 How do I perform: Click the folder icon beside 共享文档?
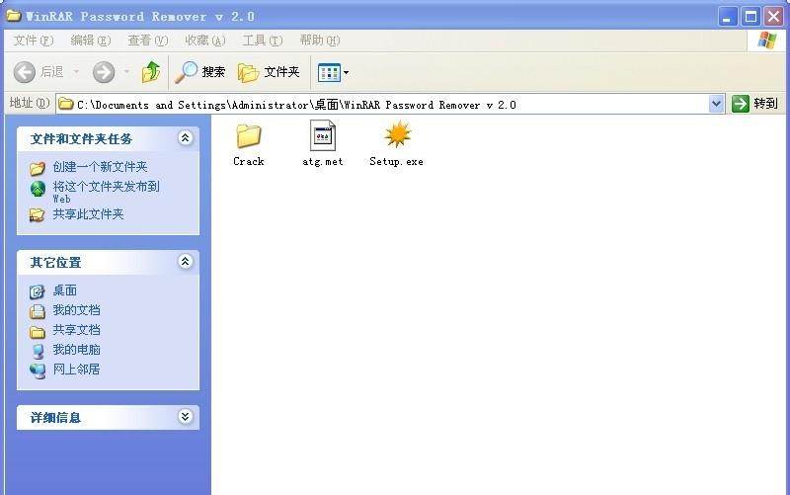(38, 332)
